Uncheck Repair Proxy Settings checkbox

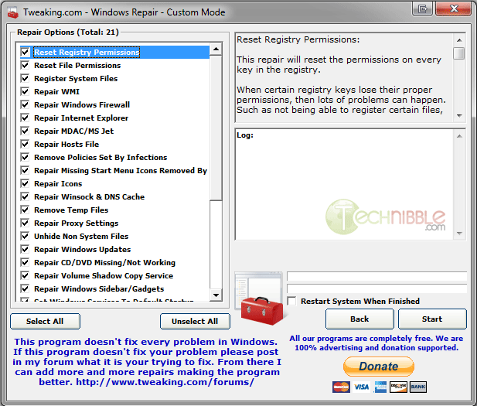coord(25,223)
